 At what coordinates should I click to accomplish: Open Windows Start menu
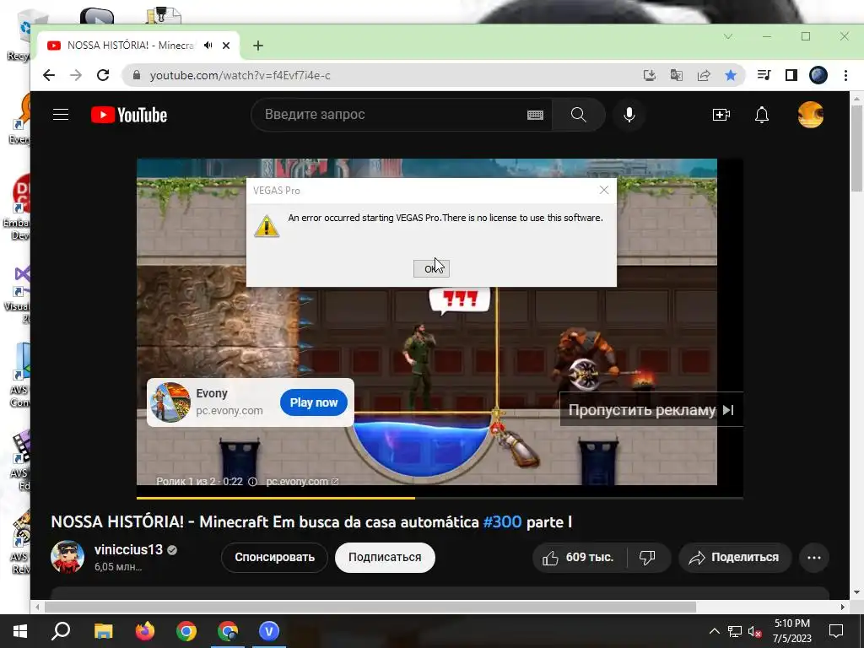[x=20, y=631]
